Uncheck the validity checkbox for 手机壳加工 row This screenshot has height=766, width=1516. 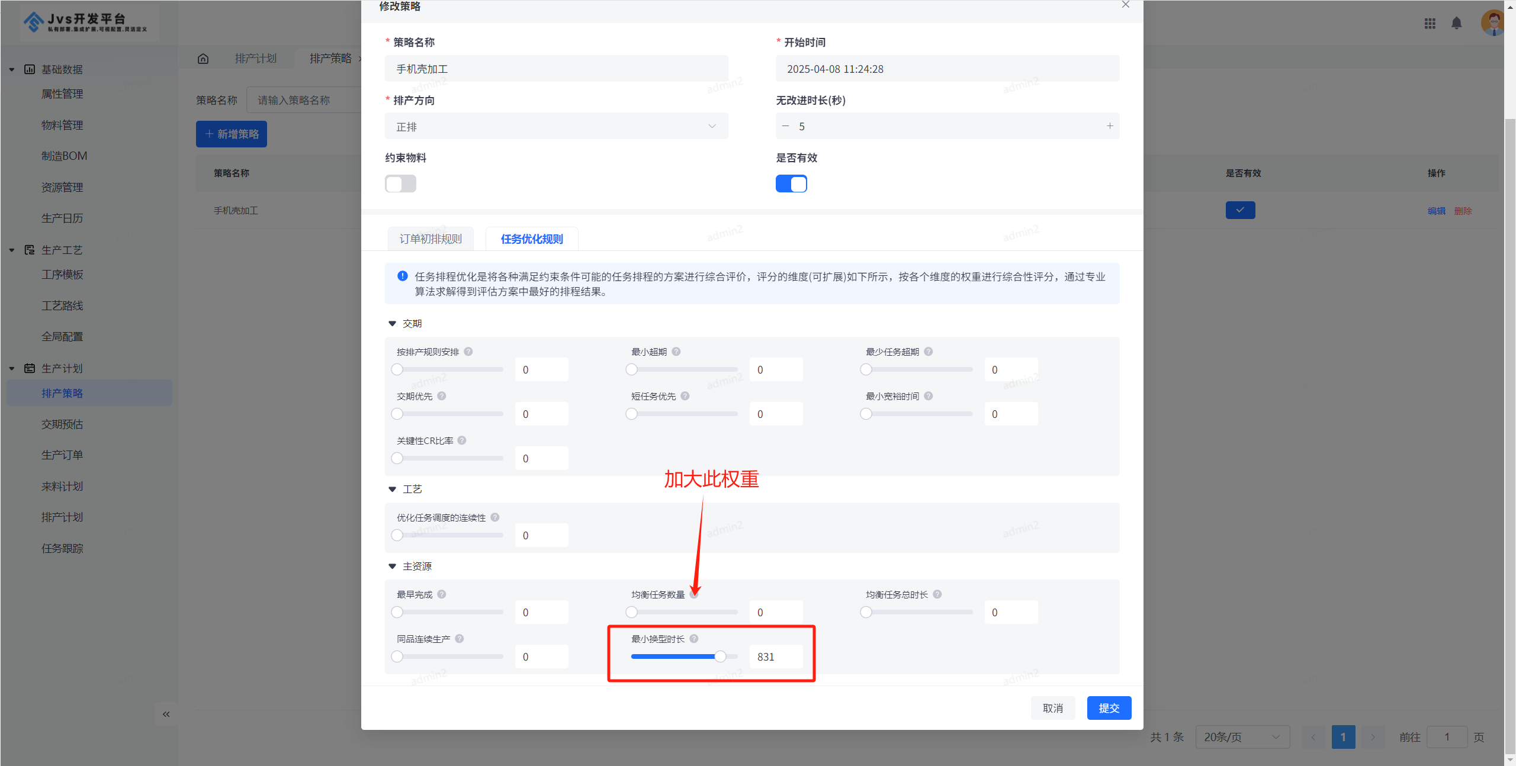tap(1240, 210)
